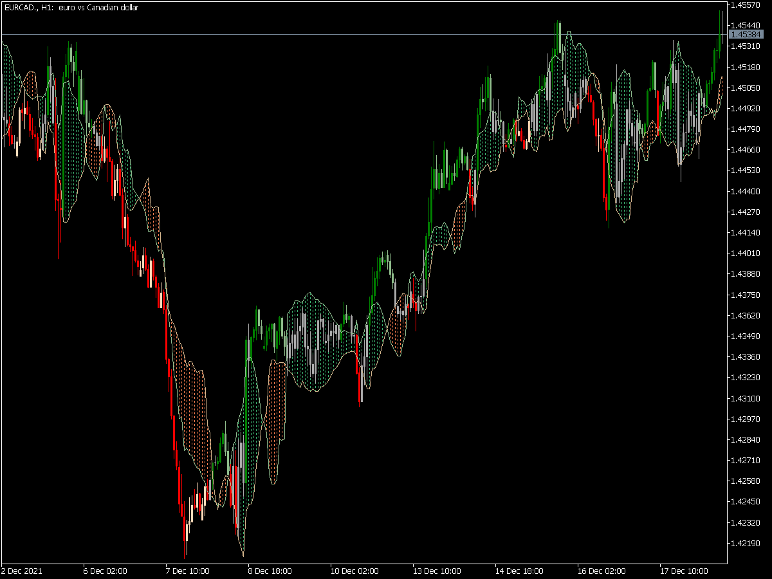
Task: Click price scale value 1.44920
Action: 746,108
